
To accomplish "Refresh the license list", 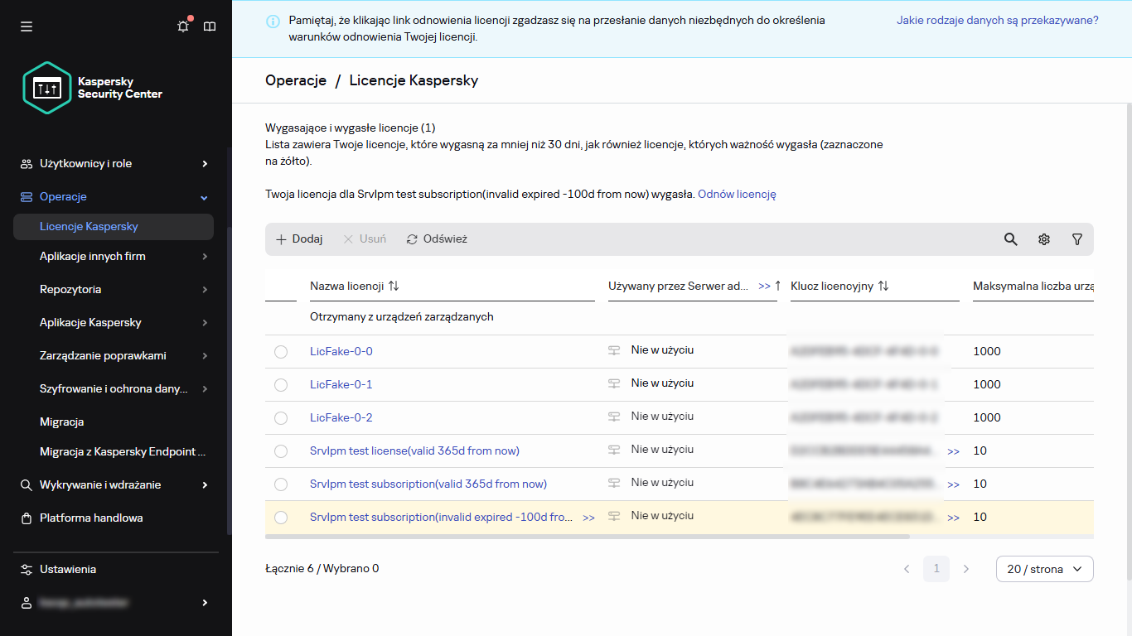I will coord(436,238).
